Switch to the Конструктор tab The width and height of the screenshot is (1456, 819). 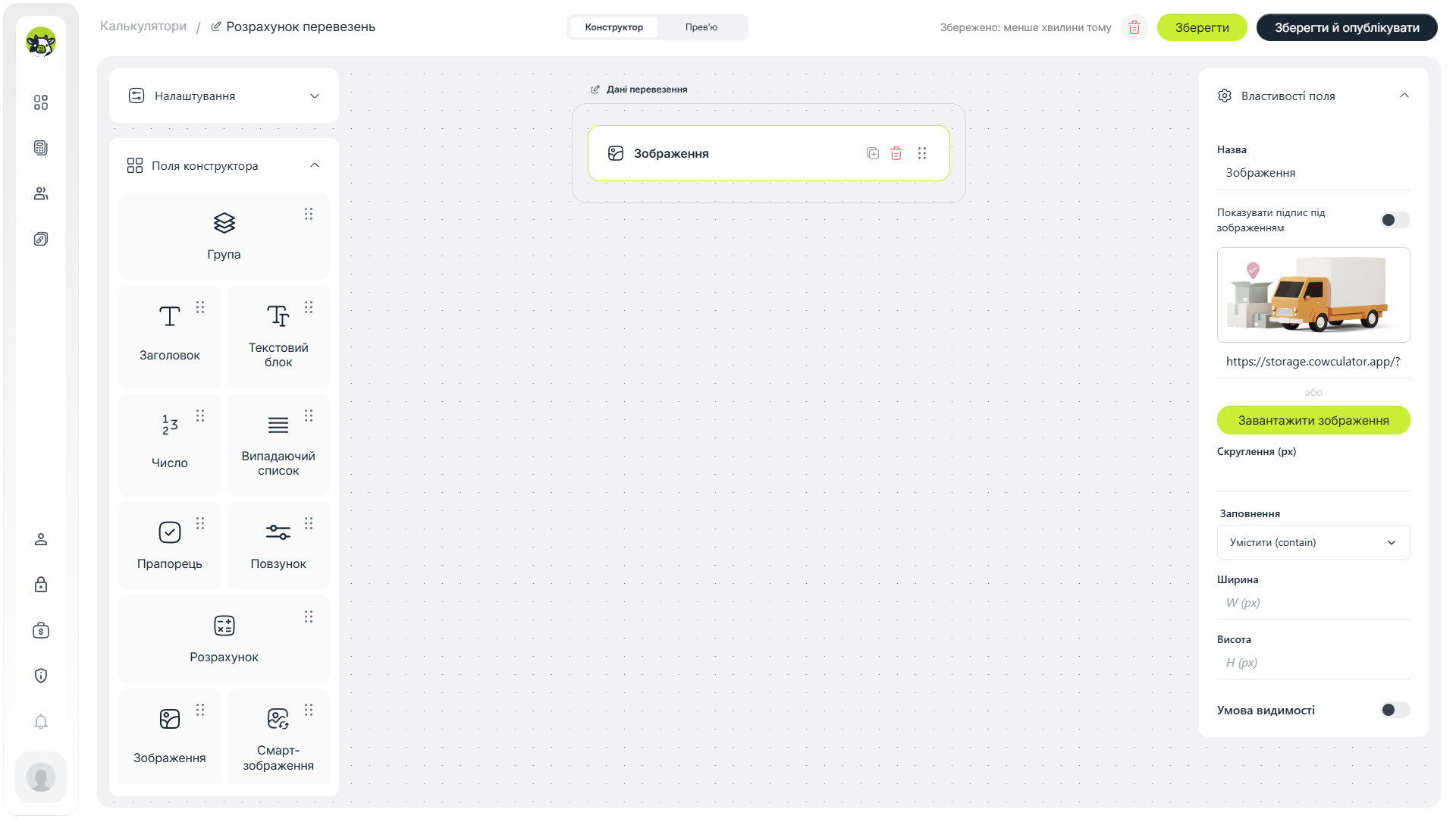(614, 27)
